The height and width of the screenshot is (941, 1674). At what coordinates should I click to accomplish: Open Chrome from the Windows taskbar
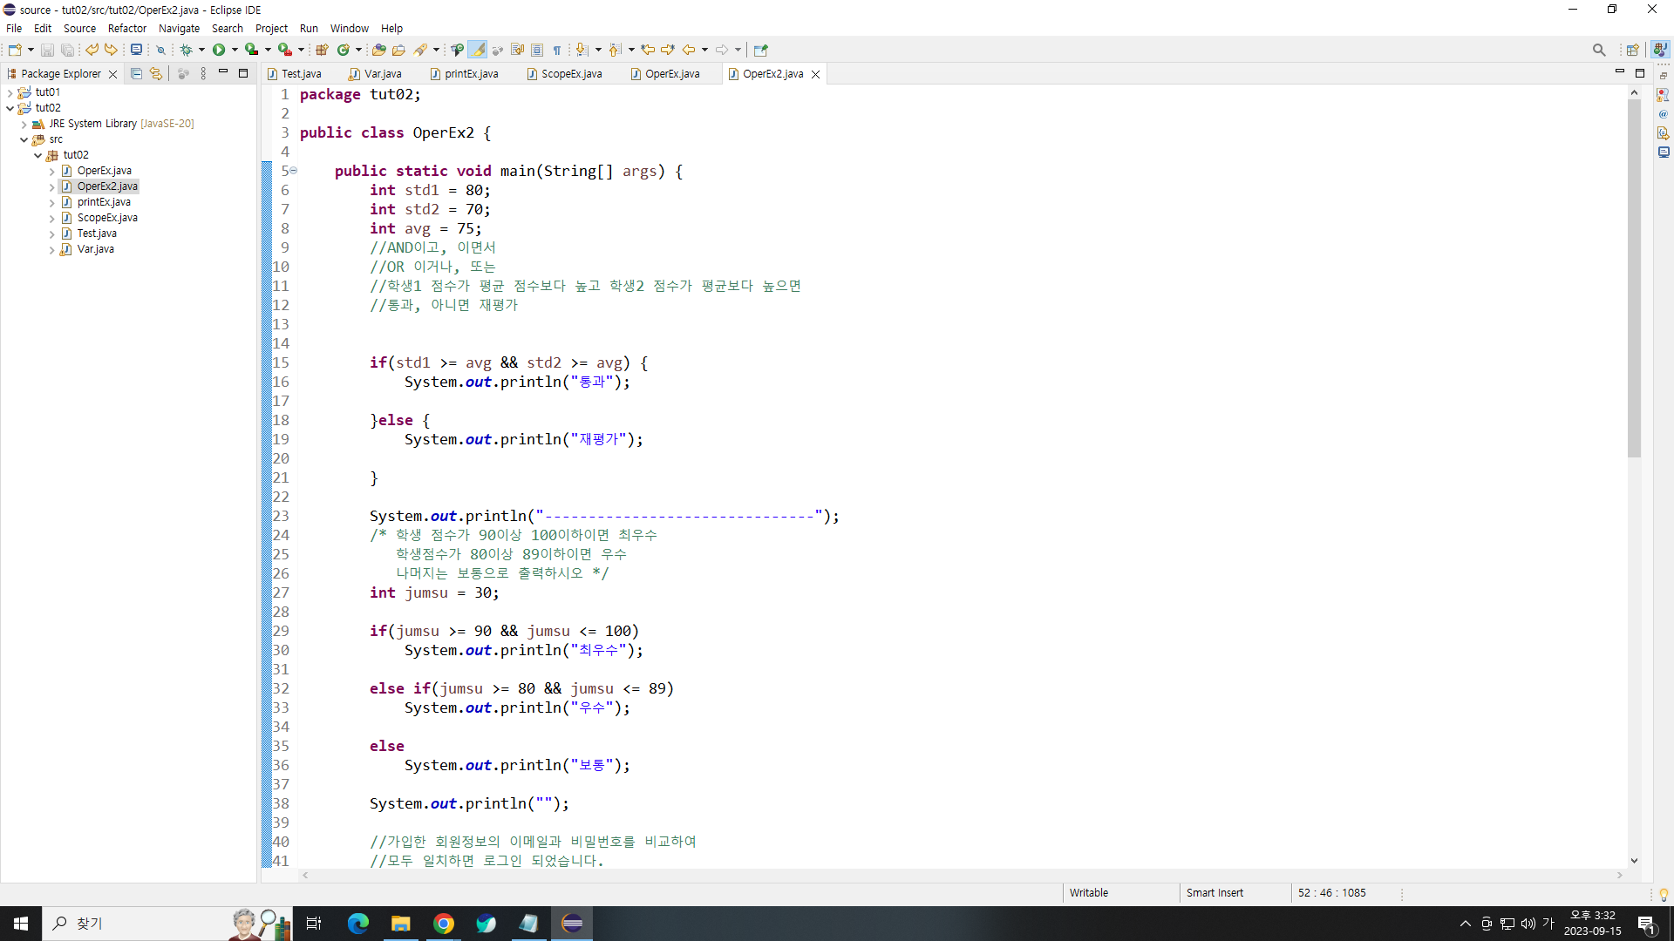coord(443,924)
